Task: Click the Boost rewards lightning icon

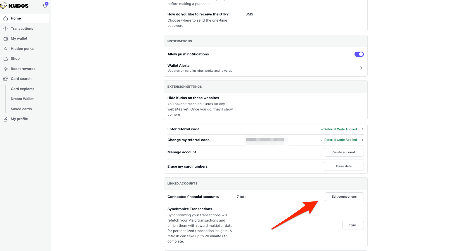Action: point(6,69)
